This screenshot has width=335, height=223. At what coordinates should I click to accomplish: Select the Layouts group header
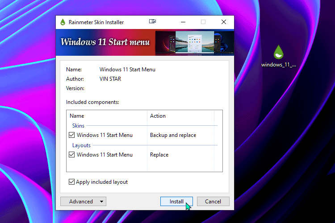[81, 145]
